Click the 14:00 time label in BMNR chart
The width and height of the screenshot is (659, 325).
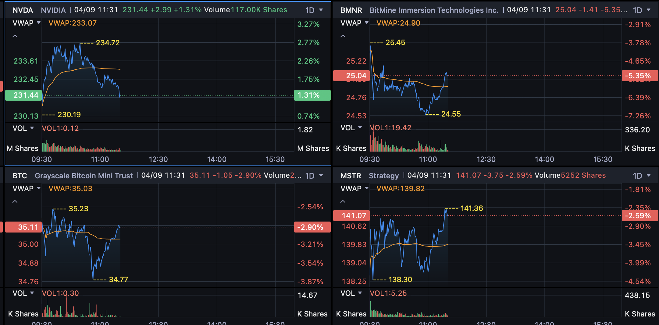(x=544, y=159)
